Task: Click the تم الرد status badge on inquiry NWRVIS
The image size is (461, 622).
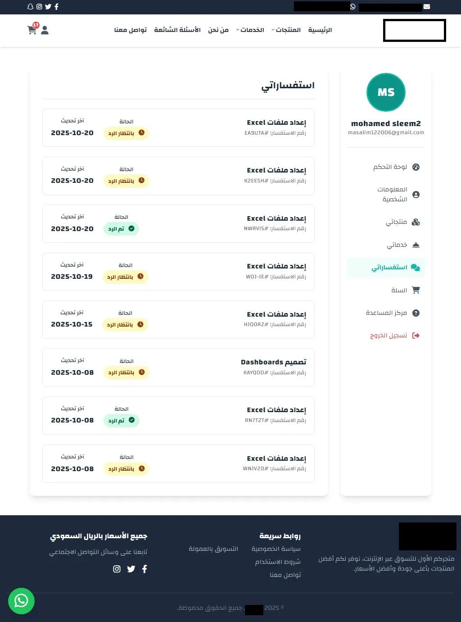Action: [121, 229]
